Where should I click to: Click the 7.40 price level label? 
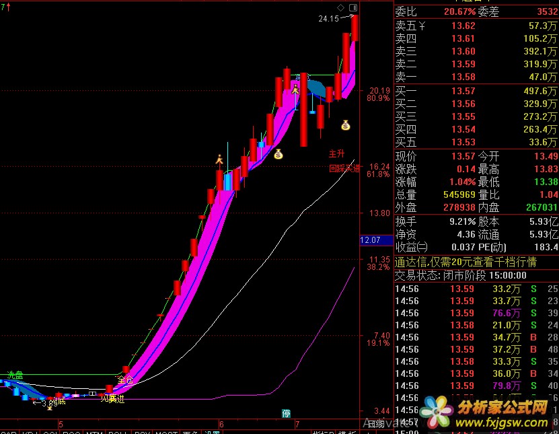point(381,335)
